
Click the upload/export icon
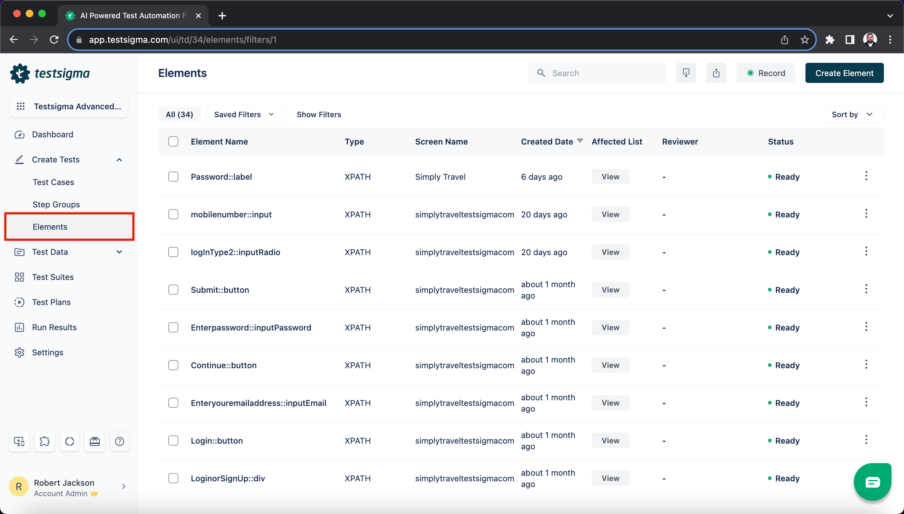pos(716,73)
